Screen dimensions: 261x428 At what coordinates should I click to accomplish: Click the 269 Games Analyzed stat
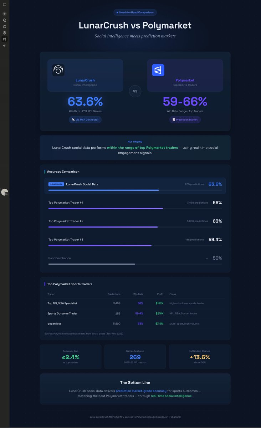135,357
